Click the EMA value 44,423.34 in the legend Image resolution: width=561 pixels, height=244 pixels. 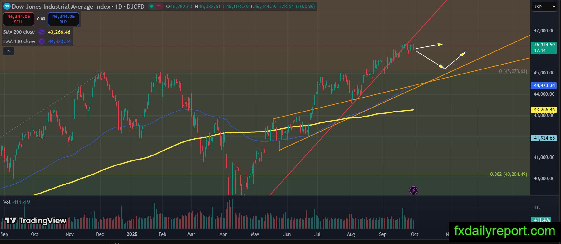[59, 41]
